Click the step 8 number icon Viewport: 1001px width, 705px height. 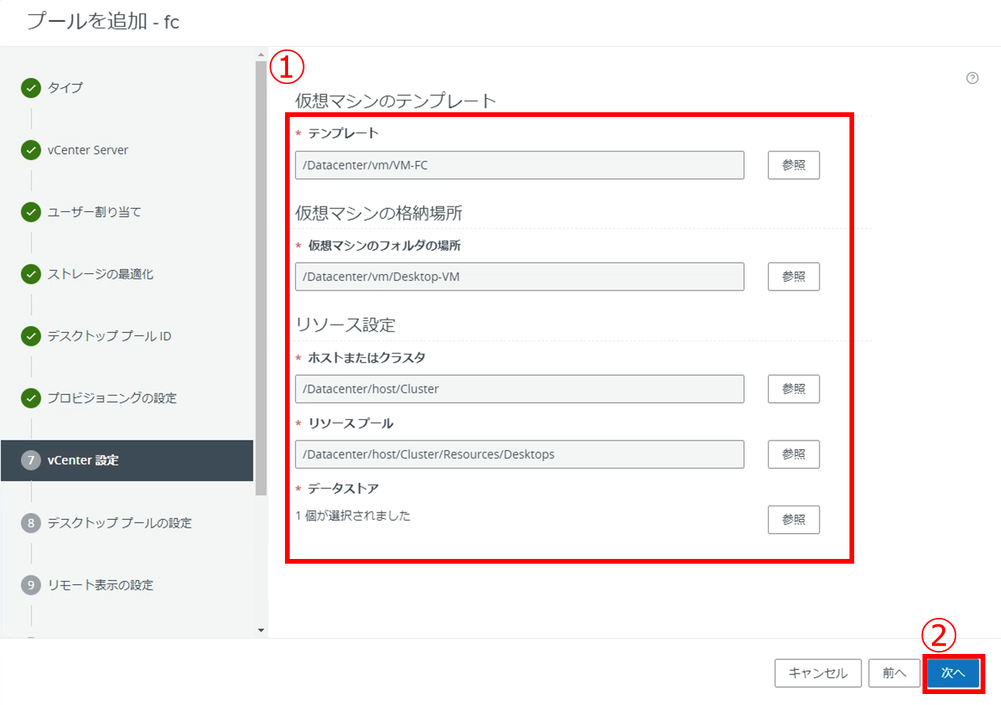pyautogui.click(x=31, y=523)
